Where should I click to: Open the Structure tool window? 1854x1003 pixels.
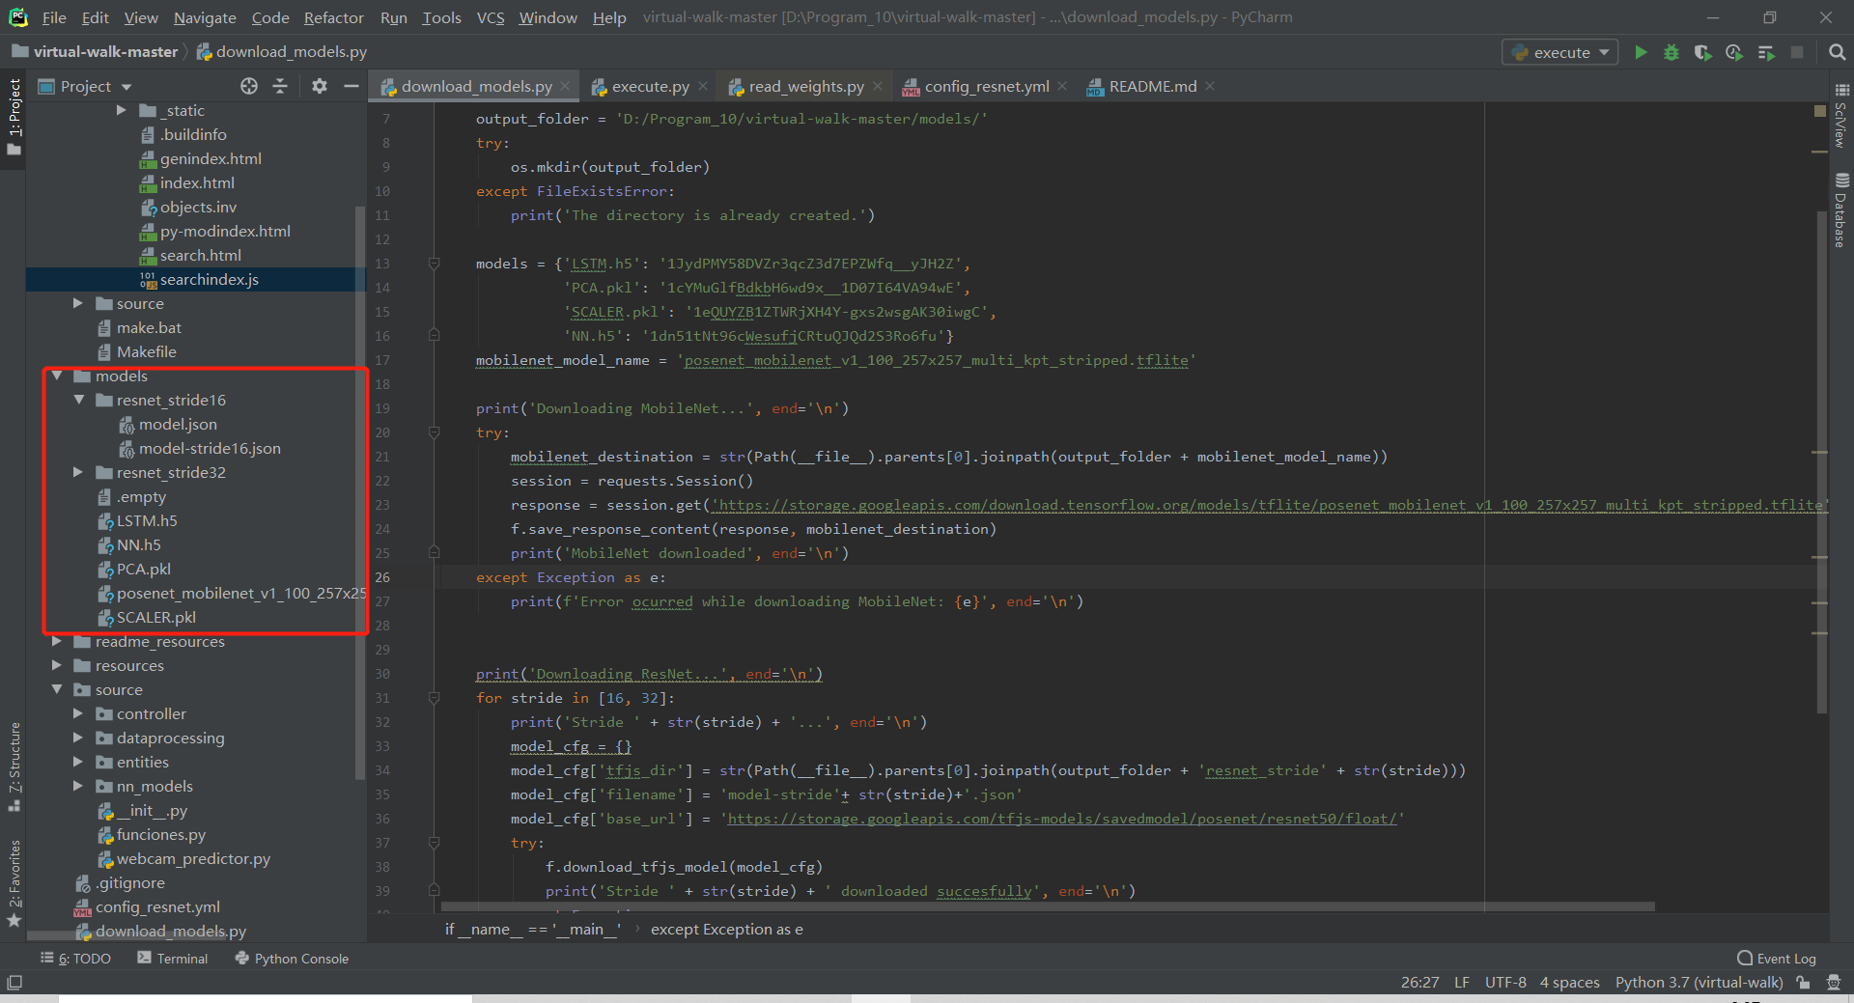(14, 766)
